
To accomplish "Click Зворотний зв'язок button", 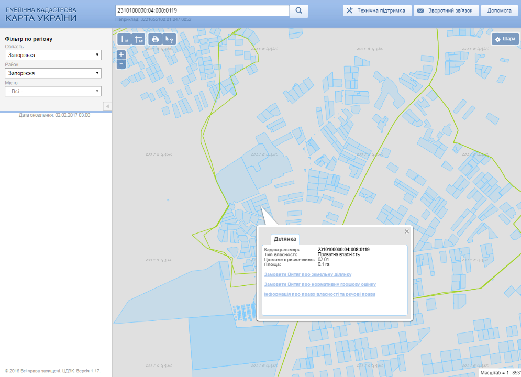I will [447, 10].
